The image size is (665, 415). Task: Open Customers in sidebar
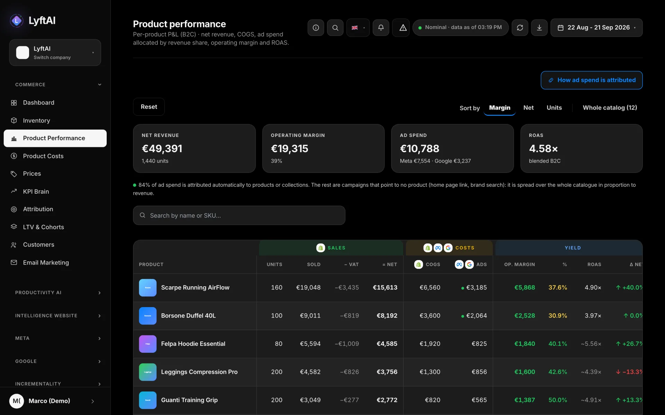[x=55, y=245]
